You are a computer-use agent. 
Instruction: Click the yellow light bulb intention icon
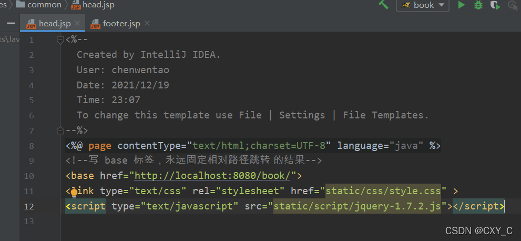74,192
